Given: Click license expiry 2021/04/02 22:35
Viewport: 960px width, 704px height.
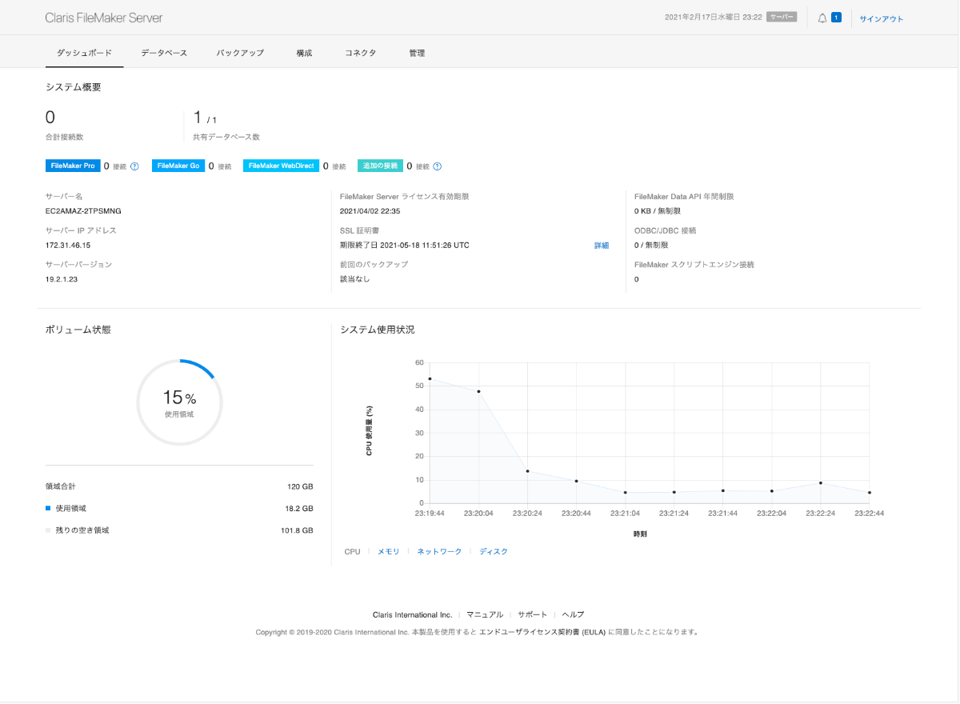Looking at the screenshot, I should click(370, 212).
